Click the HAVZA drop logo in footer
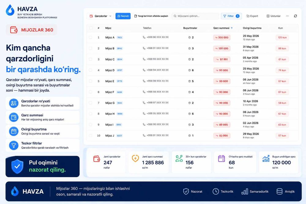This screenshot has width=306, height=204. click(x=15, y=191)
